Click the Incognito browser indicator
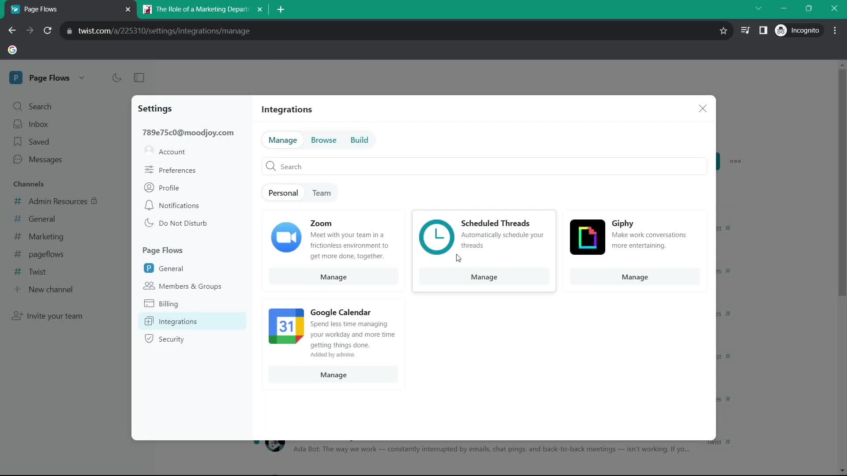The width and height of the screenshot is (847, 476). [799, 30]
